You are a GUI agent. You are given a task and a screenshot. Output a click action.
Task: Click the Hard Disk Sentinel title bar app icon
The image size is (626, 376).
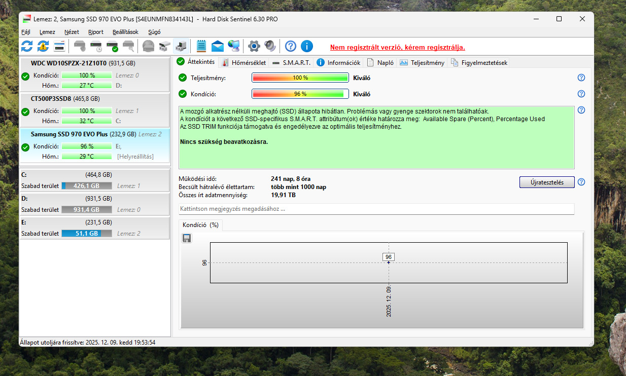(26, 19)
